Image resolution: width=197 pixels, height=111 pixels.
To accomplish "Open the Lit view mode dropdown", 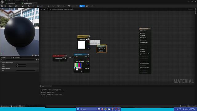I will [x=12, y=9].
